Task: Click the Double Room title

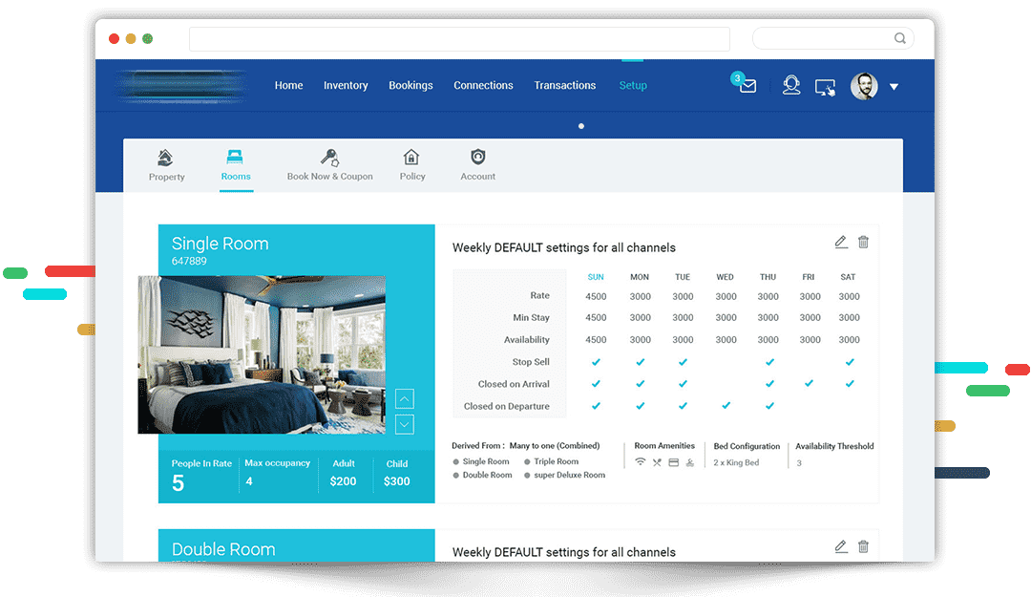Action: [222, 549]
